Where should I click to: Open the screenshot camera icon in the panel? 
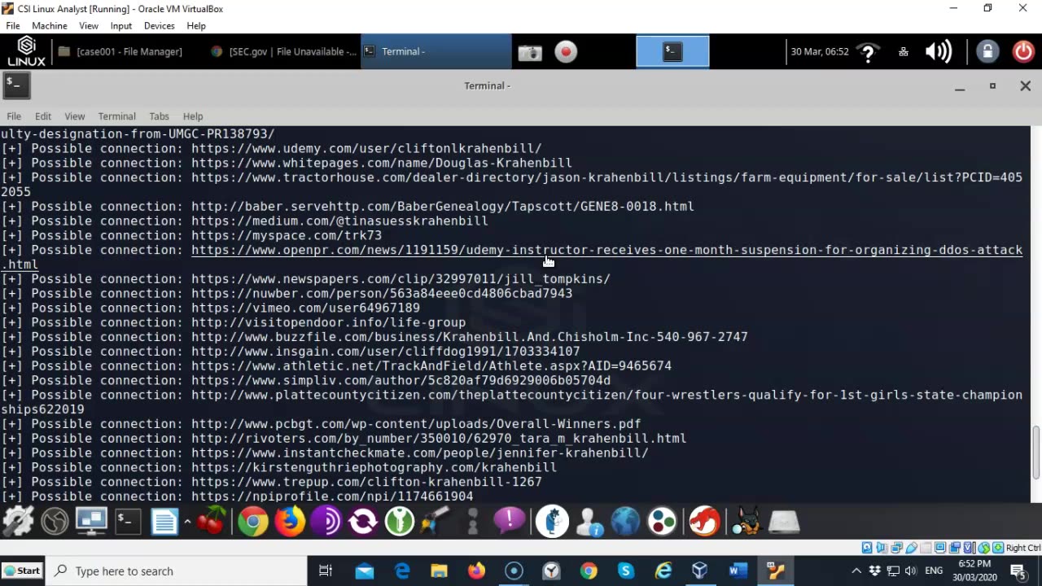tap(530, 52)
